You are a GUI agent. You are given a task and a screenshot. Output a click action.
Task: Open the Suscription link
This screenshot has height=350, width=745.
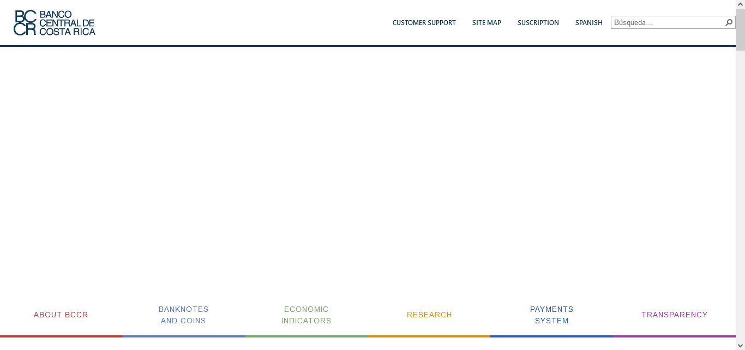538,23
